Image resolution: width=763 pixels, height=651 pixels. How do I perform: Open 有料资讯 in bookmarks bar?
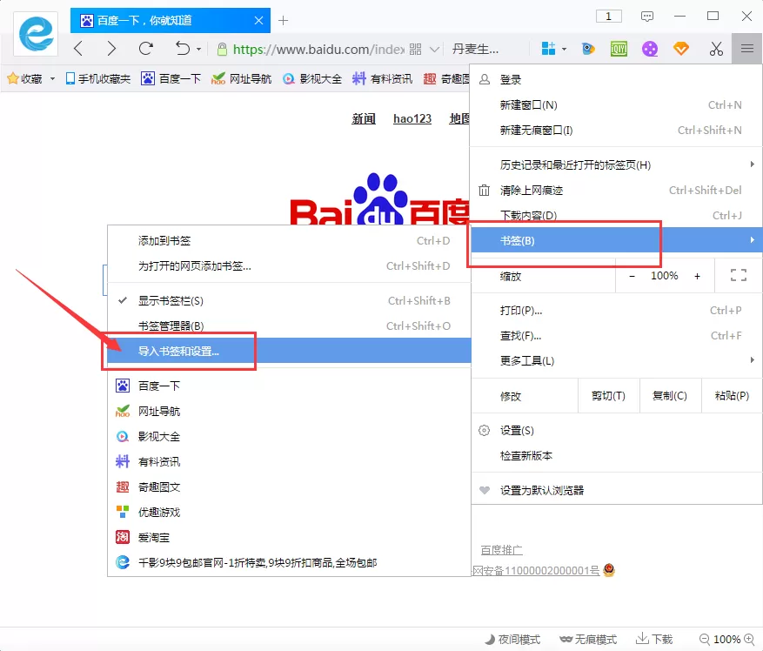tap(382, 78)
